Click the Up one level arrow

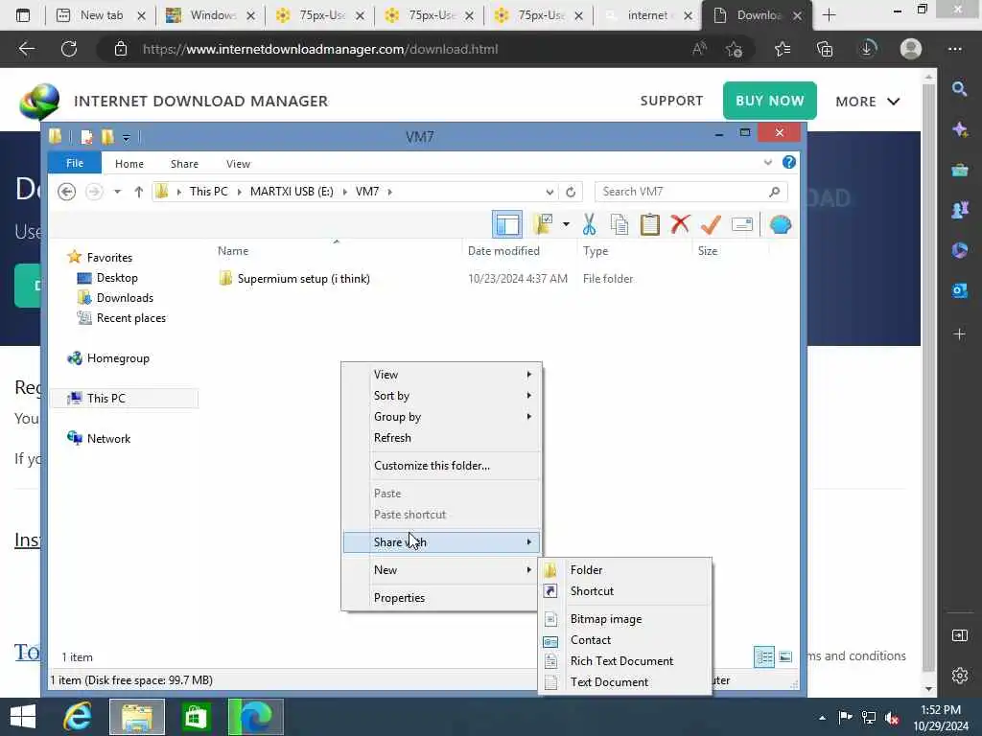pos(138,192)
